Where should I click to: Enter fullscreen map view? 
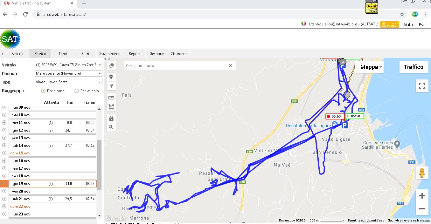point(422,86)
